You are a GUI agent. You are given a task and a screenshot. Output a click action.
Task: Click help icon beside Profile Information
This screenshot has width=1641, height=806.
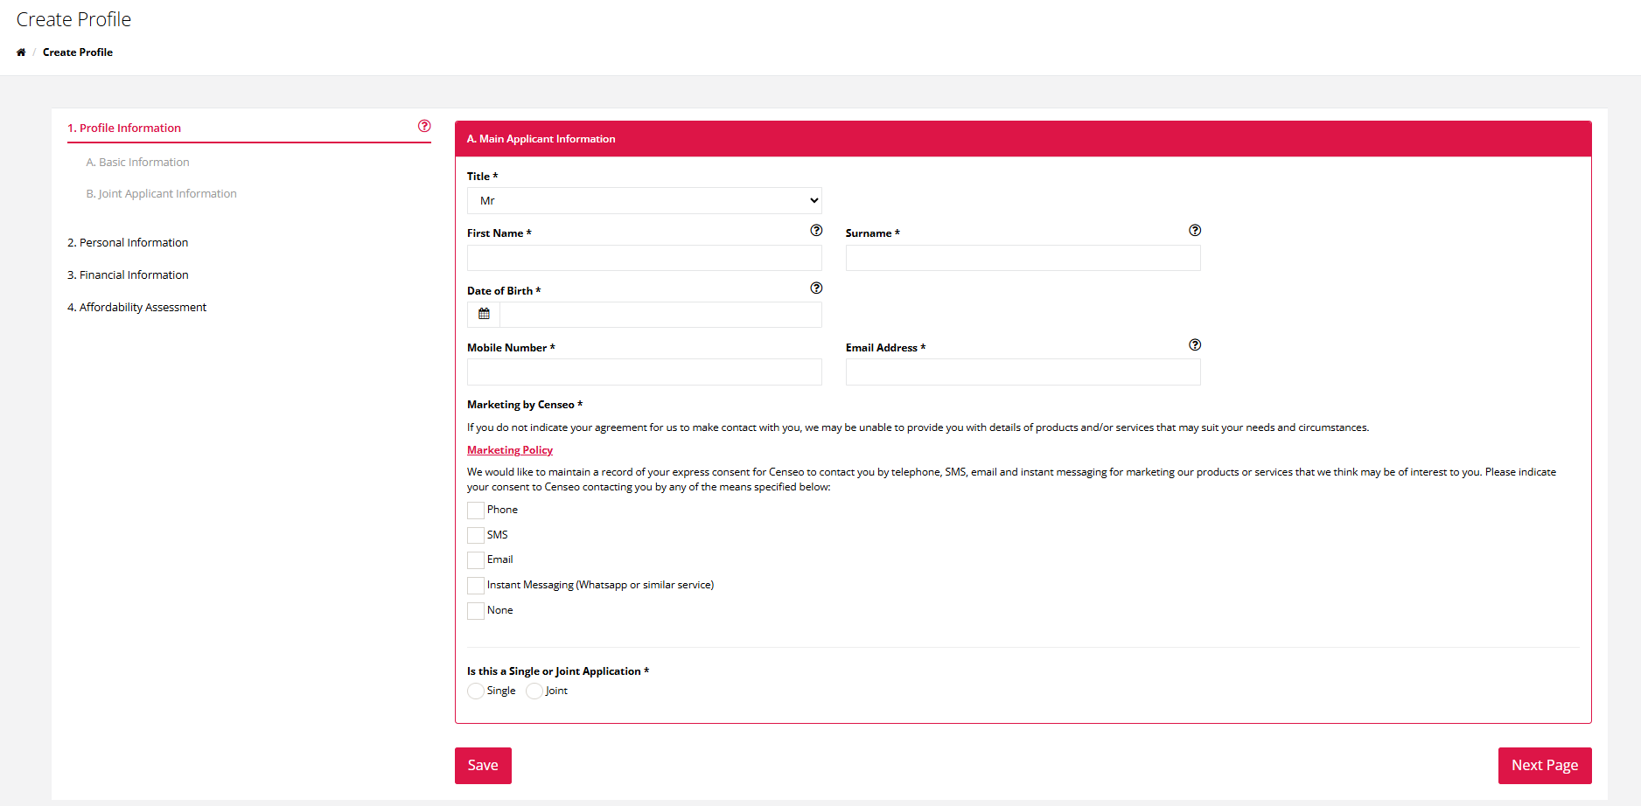(424, 127)
